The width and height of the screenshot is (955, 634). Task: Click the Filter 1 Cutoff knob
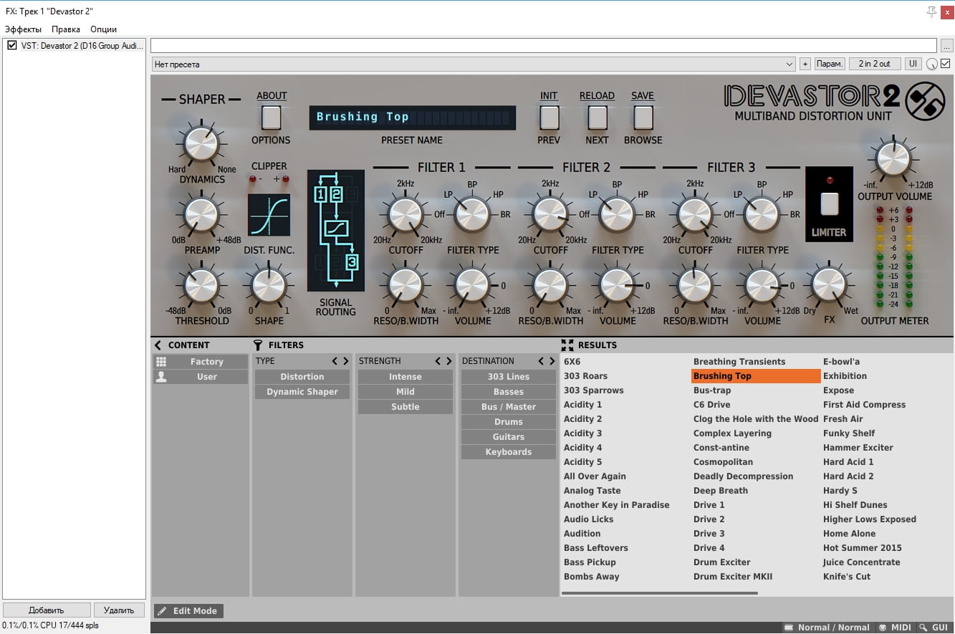coord(405,215)
